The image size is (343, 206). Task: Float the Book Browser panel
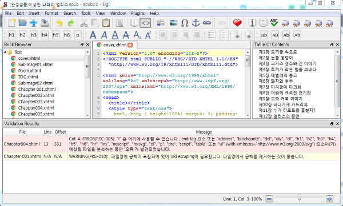[x=82, y=45]
